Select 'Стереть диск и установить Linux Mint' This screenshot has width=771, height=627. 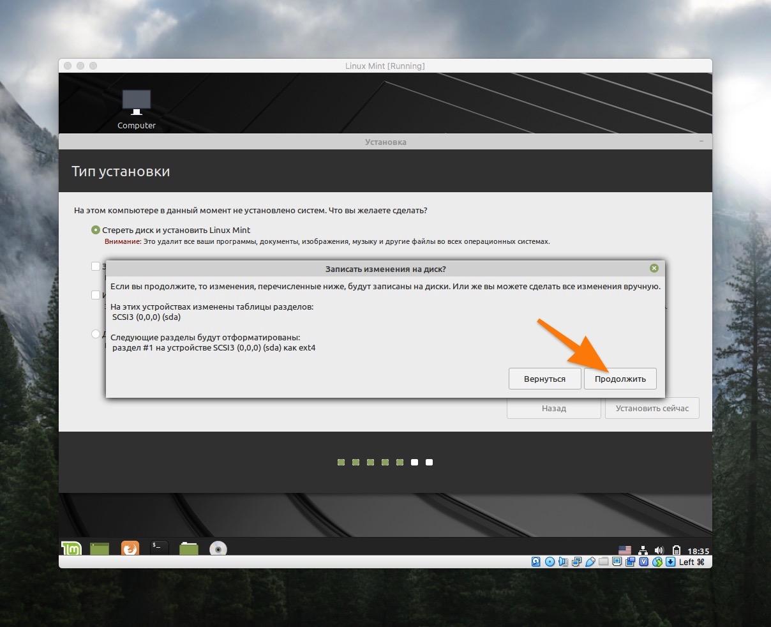tap(96, 230)
